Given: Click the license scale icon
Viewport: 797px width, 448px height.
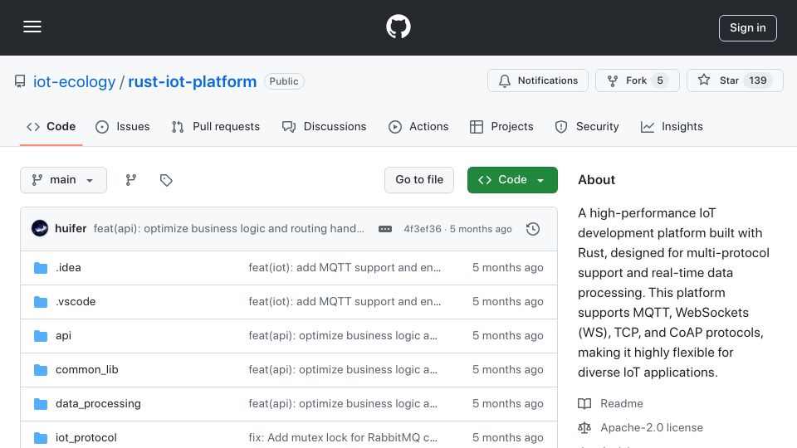Looking at the screenshot, I should (584, 428).
